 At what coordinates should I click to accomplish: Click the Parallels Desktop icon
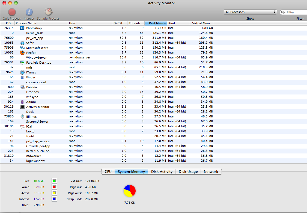click(x=22, y=63)
